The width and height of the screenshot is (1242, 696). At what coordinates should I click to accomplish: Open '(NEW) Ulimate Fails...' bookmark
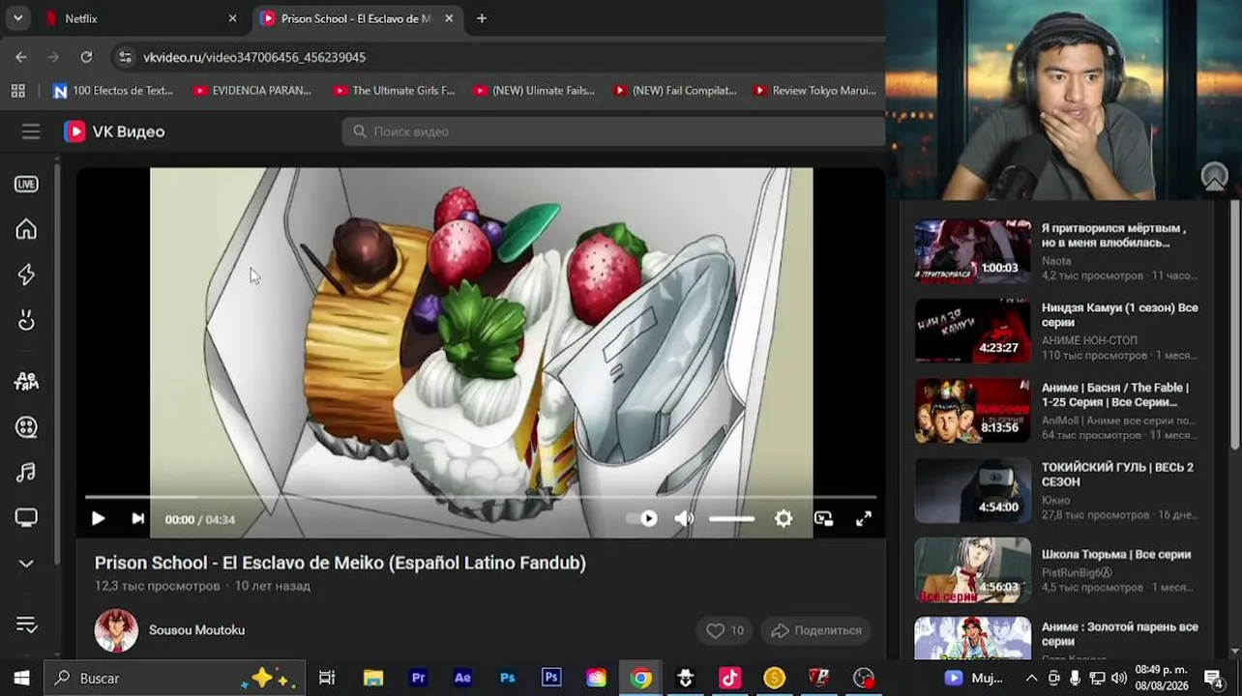(x=534, y=91)
